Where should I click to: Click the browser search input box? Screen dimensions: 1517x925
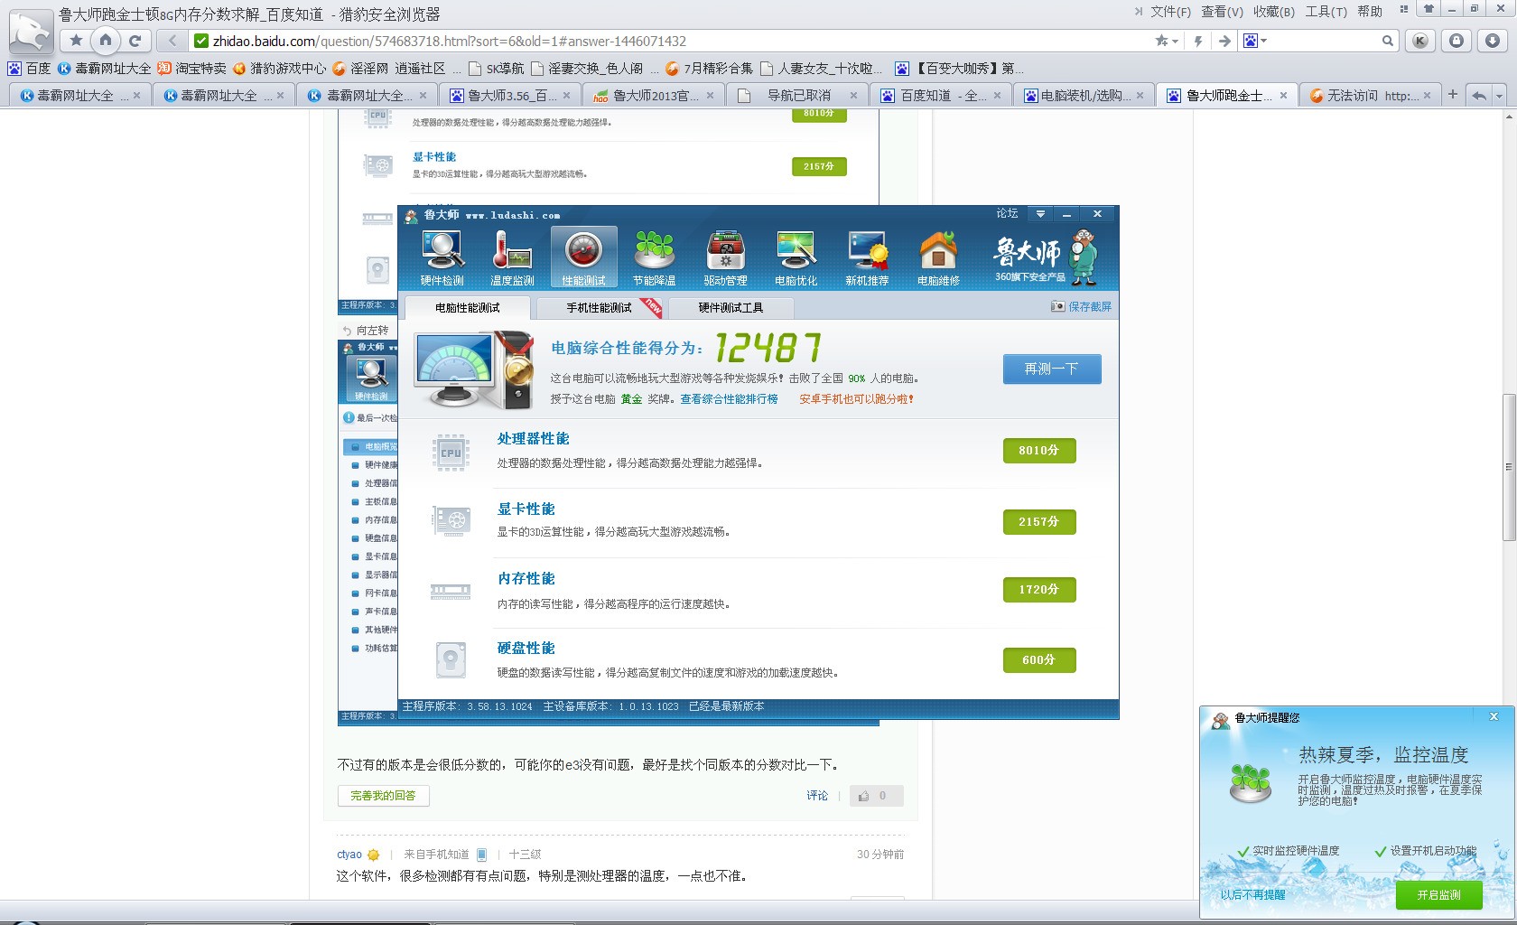1325,41
